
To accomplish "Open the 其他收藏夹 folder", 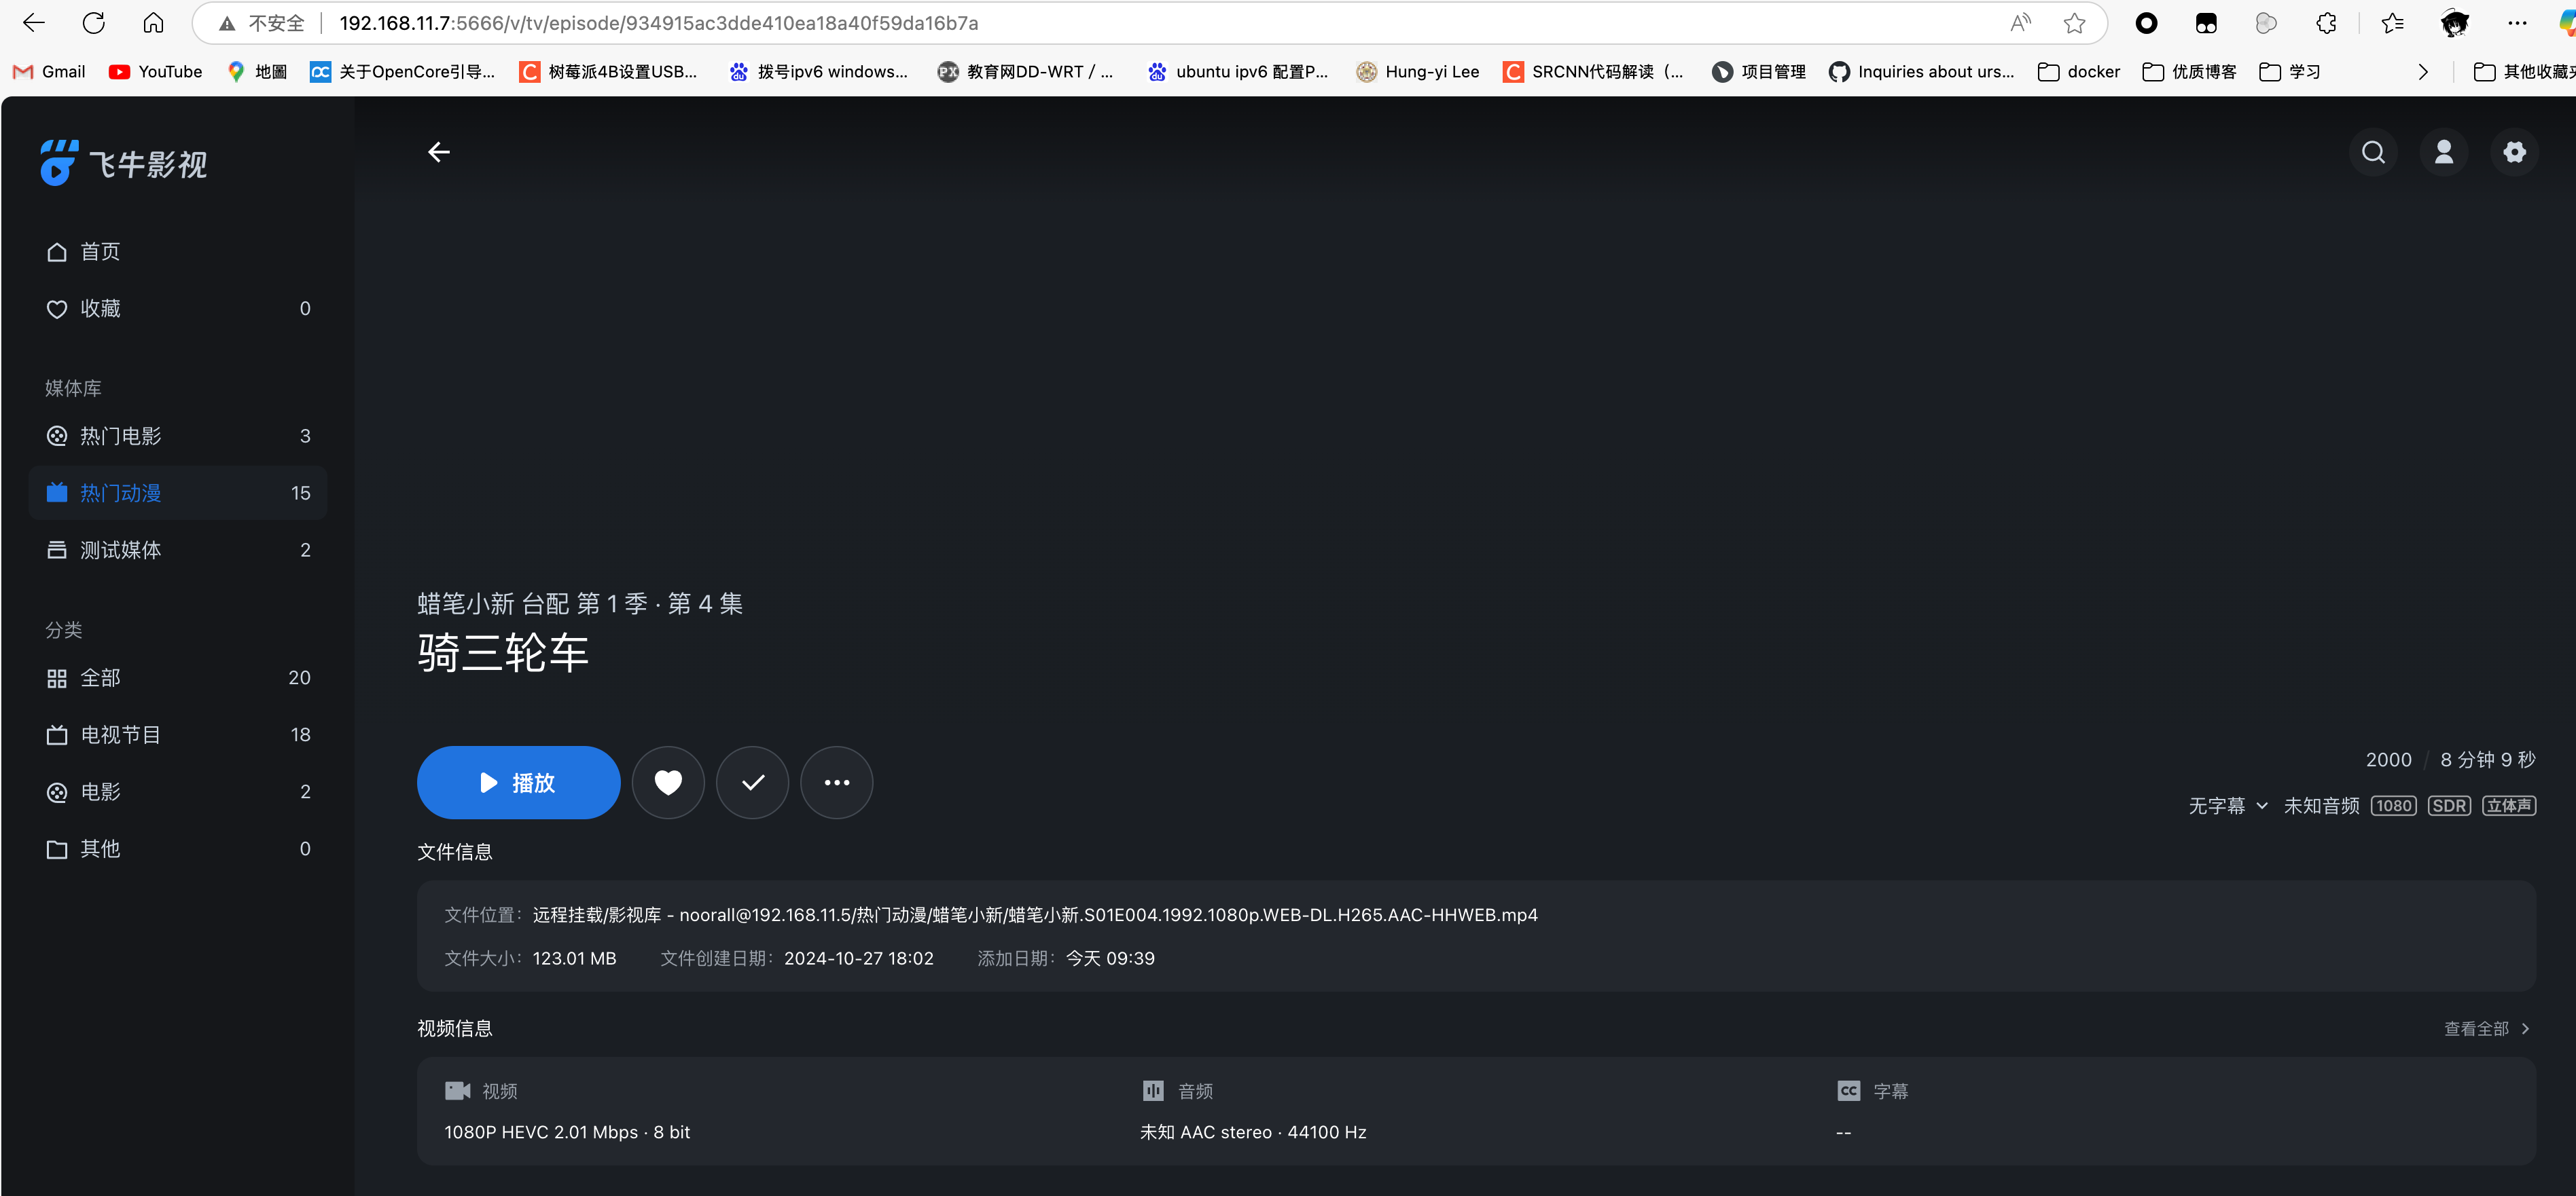I will tap(2525, 71).
